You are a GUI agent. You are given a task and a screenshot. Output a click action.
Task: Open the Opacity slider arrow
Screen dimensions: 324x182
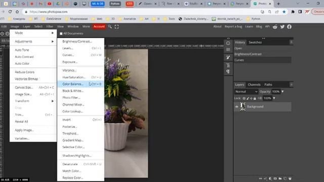(282, 92)
